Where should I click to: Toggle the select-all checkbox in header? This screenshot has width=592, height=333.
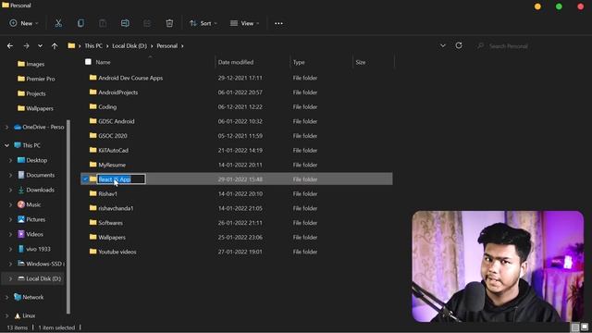coord(88,62)
